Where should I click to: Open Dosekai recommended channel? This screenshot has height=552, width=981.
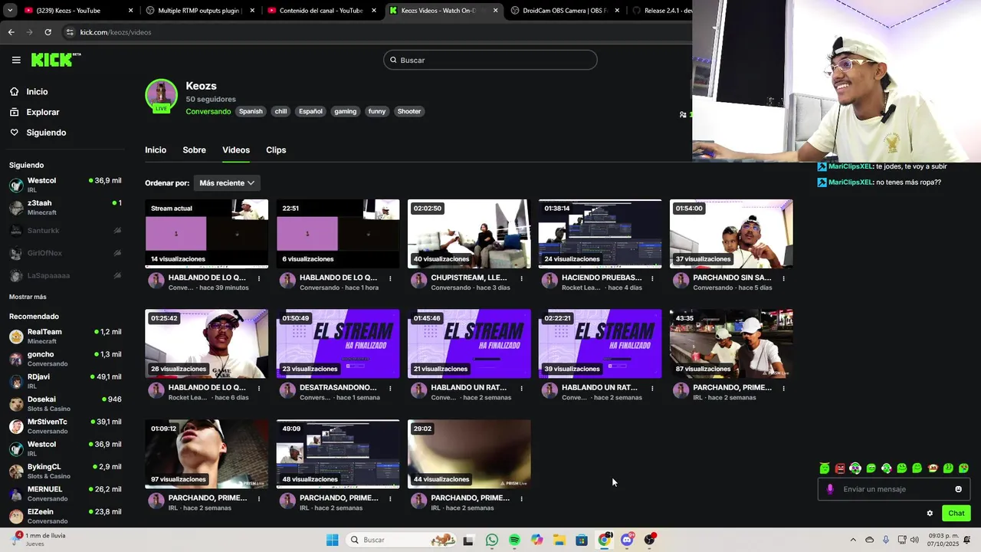pyautogui.click(x=65, y=403)
